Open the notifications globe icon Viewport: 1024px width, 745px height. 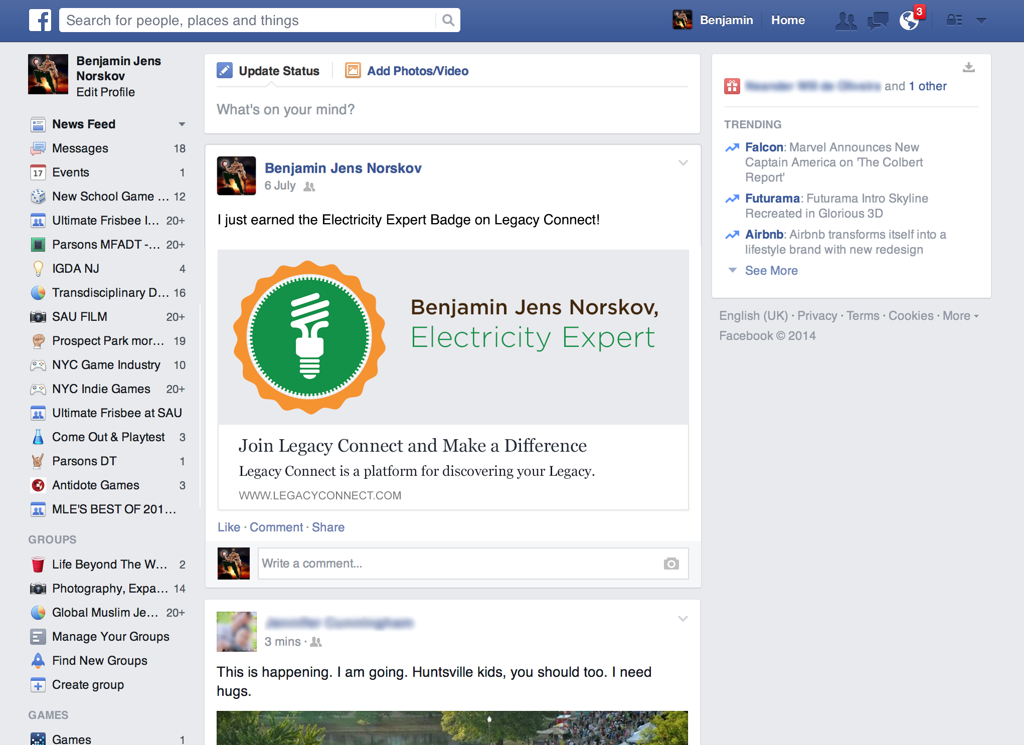909,21
